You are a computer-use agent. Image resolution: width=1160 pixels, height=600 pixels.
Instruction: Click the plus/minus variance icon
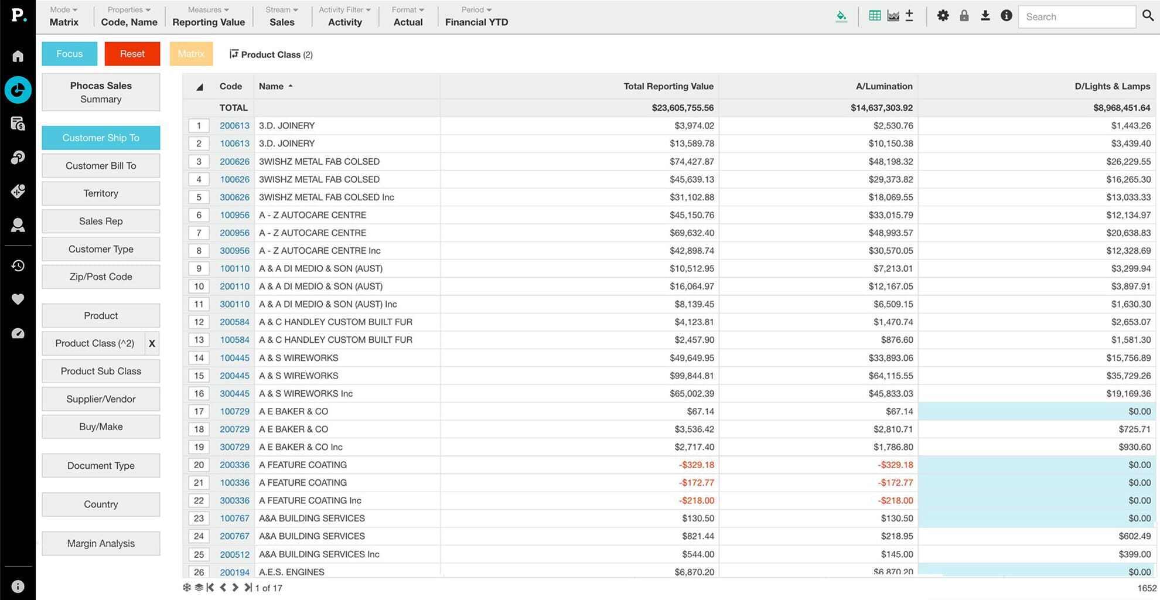point(909,16)
